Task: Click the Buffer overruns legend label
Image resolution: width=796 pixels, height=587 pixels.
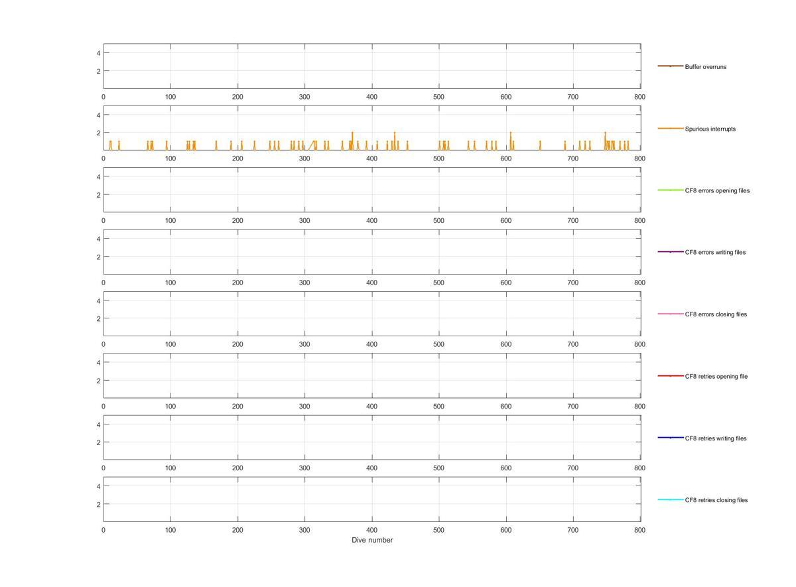Action: (x=705, y=67)
